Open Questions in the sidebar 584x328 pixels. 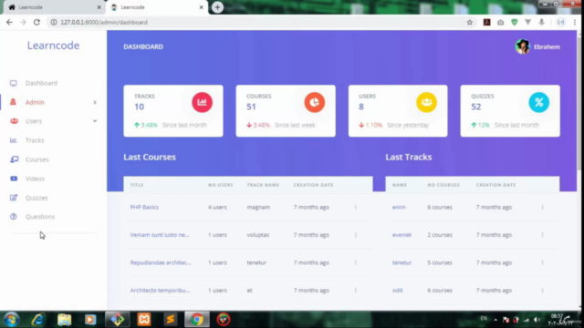point(40,217)
